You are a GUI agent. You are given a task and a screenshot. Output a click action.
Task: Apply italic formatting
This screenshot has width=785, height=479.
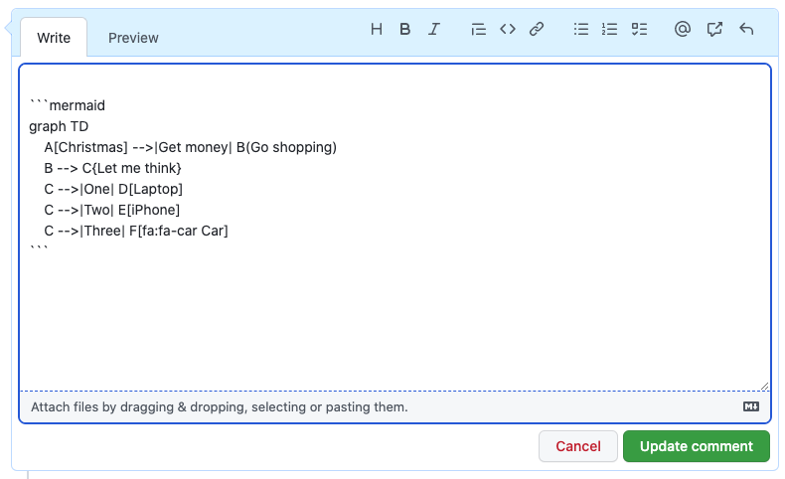[x=433, y=29]
